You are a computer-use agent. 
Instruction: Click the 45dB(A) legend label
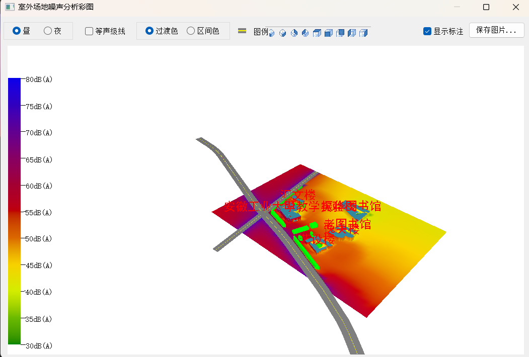pos(39,265)
